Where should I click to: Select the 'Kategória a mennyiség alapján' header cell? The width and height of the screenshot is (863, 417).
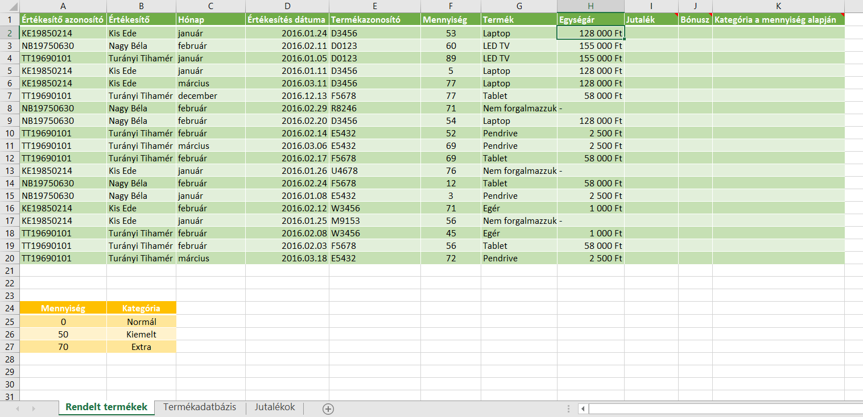778,19
